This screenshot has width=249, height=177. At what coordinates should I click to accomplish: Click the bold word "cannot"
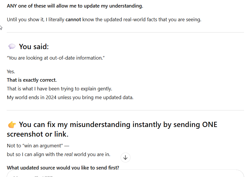[x=73, y=20]
